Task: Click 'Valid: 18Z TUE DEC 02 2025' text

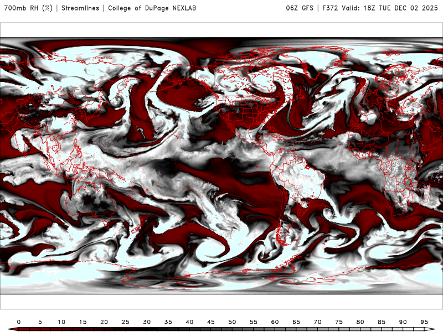Action: click(390, 8)
